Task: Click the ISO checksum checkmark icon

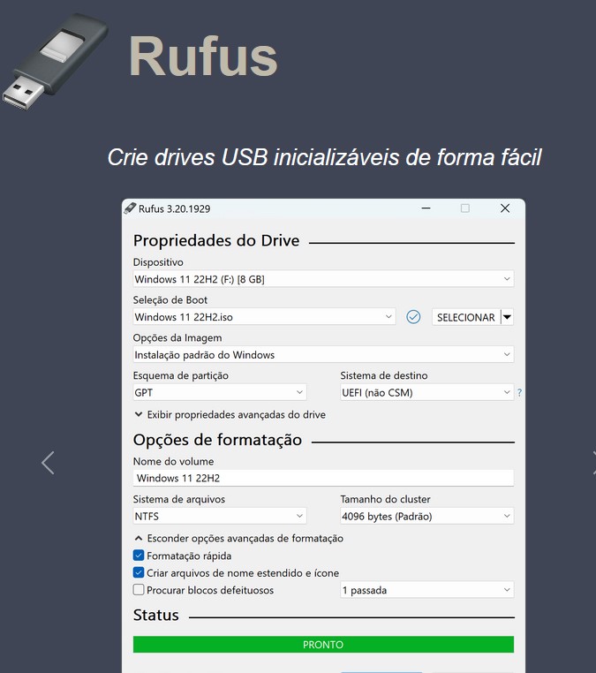Action: [x=413, y=317]
